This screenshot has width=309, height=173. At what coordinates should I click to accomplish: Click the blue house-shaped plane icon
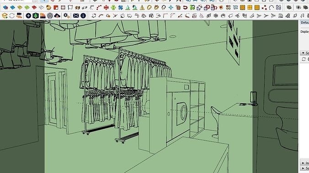coord(5,8)
